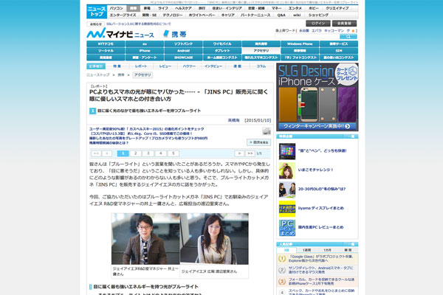
Task: Filter articles by レポート
Action: pos(141,66)
